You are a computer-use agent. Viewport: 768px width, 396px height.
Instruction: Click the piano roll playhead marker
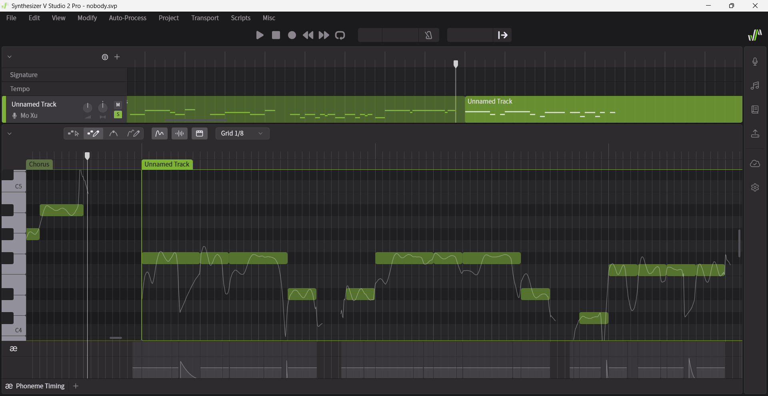pyautogui.click(x=87, y=155)
